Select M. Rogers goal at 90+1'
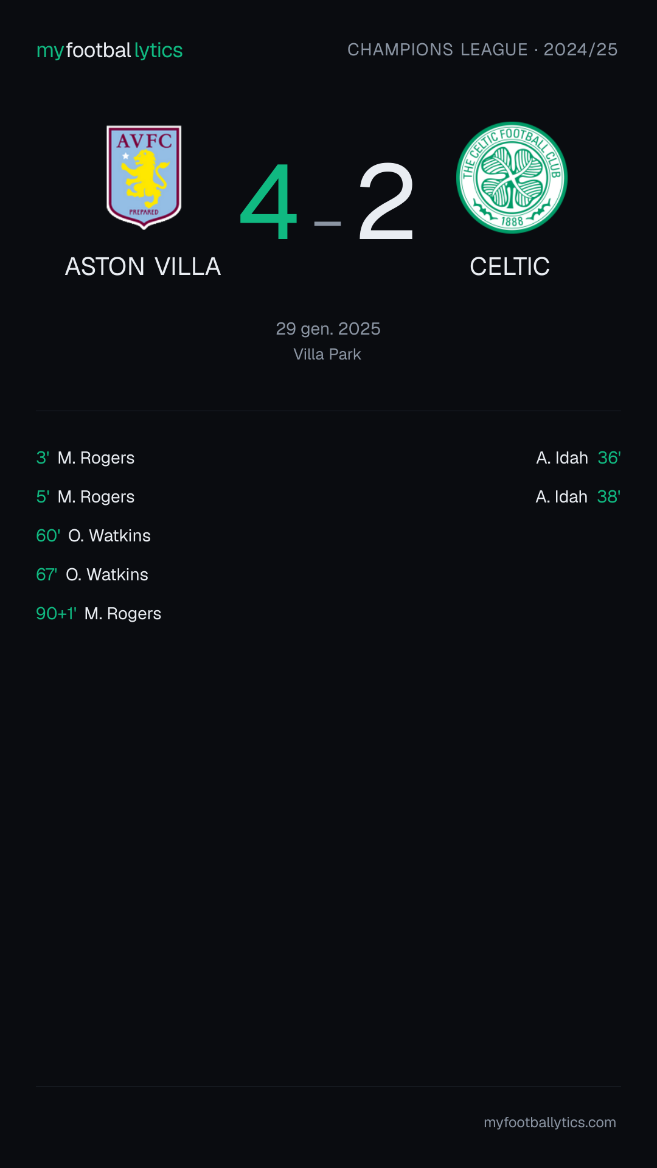This screenshot has width=657, height=1168. [99, 613]
